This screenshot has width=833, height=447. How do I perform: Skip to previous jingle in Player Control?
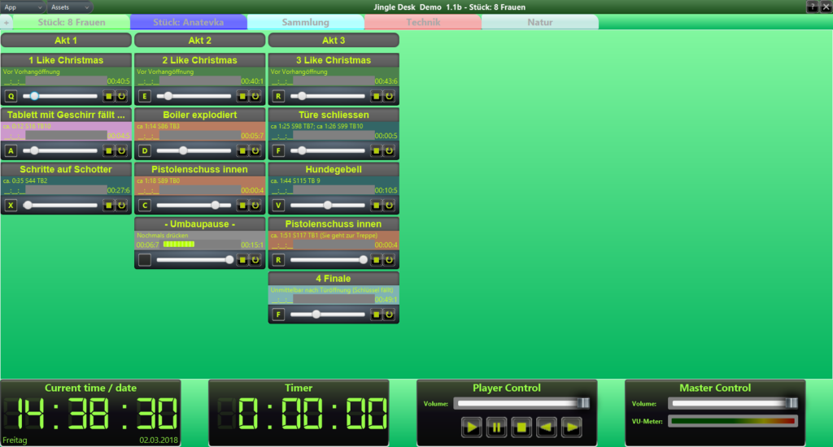[x=547, y=427]
